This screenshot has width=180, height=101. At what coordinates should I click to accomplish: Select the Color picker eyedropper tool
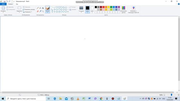(40, 11)
